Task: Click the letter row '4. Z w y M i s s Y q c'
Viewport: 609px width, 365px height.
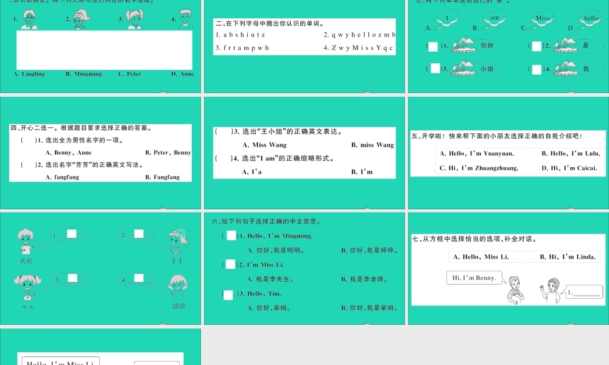Action: click(358, 47)
